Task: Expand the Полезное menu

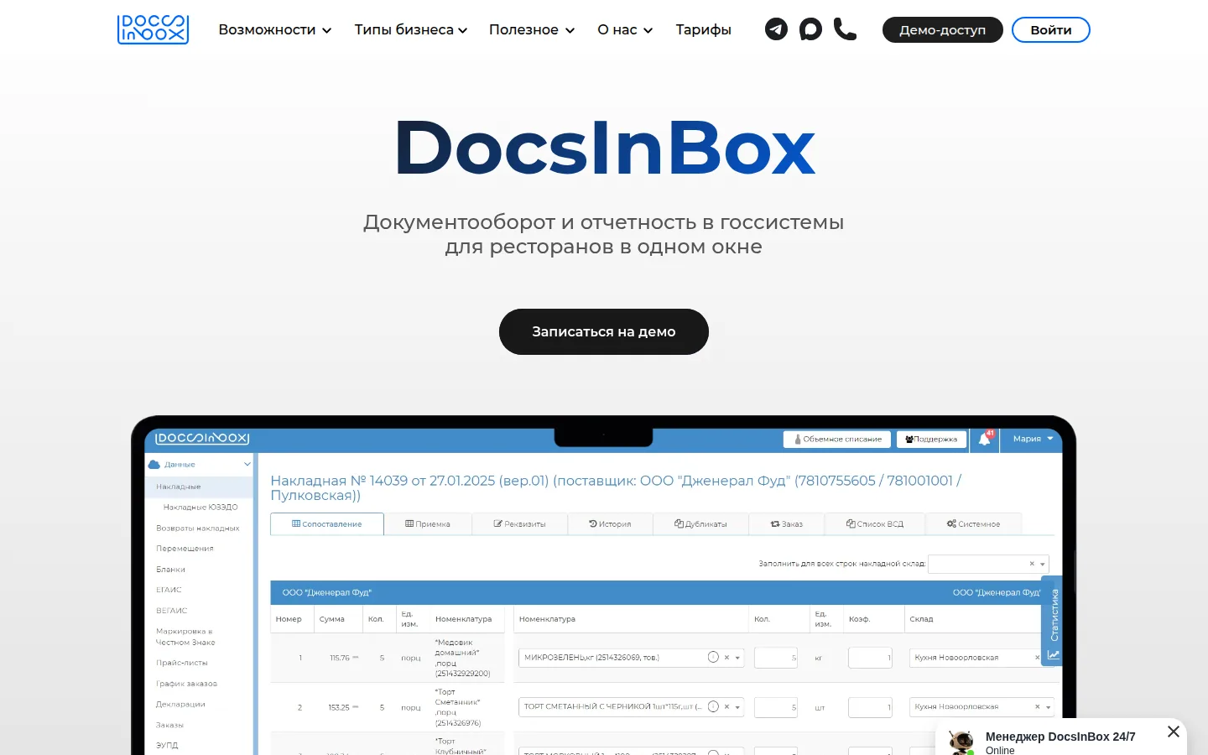Action: pos(532,29)
